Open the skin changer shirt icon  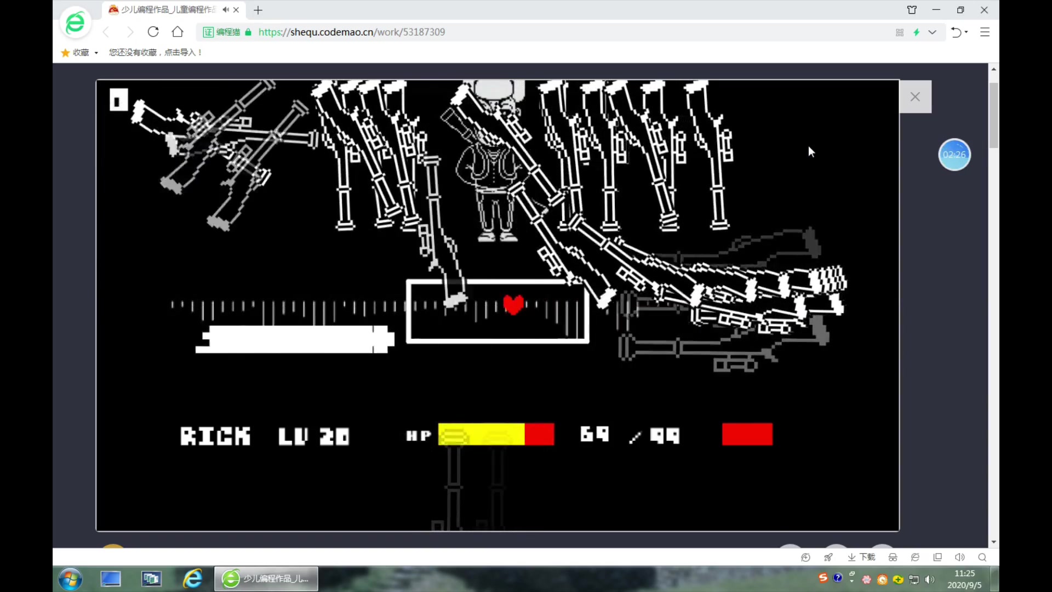[x=912, y=10]
